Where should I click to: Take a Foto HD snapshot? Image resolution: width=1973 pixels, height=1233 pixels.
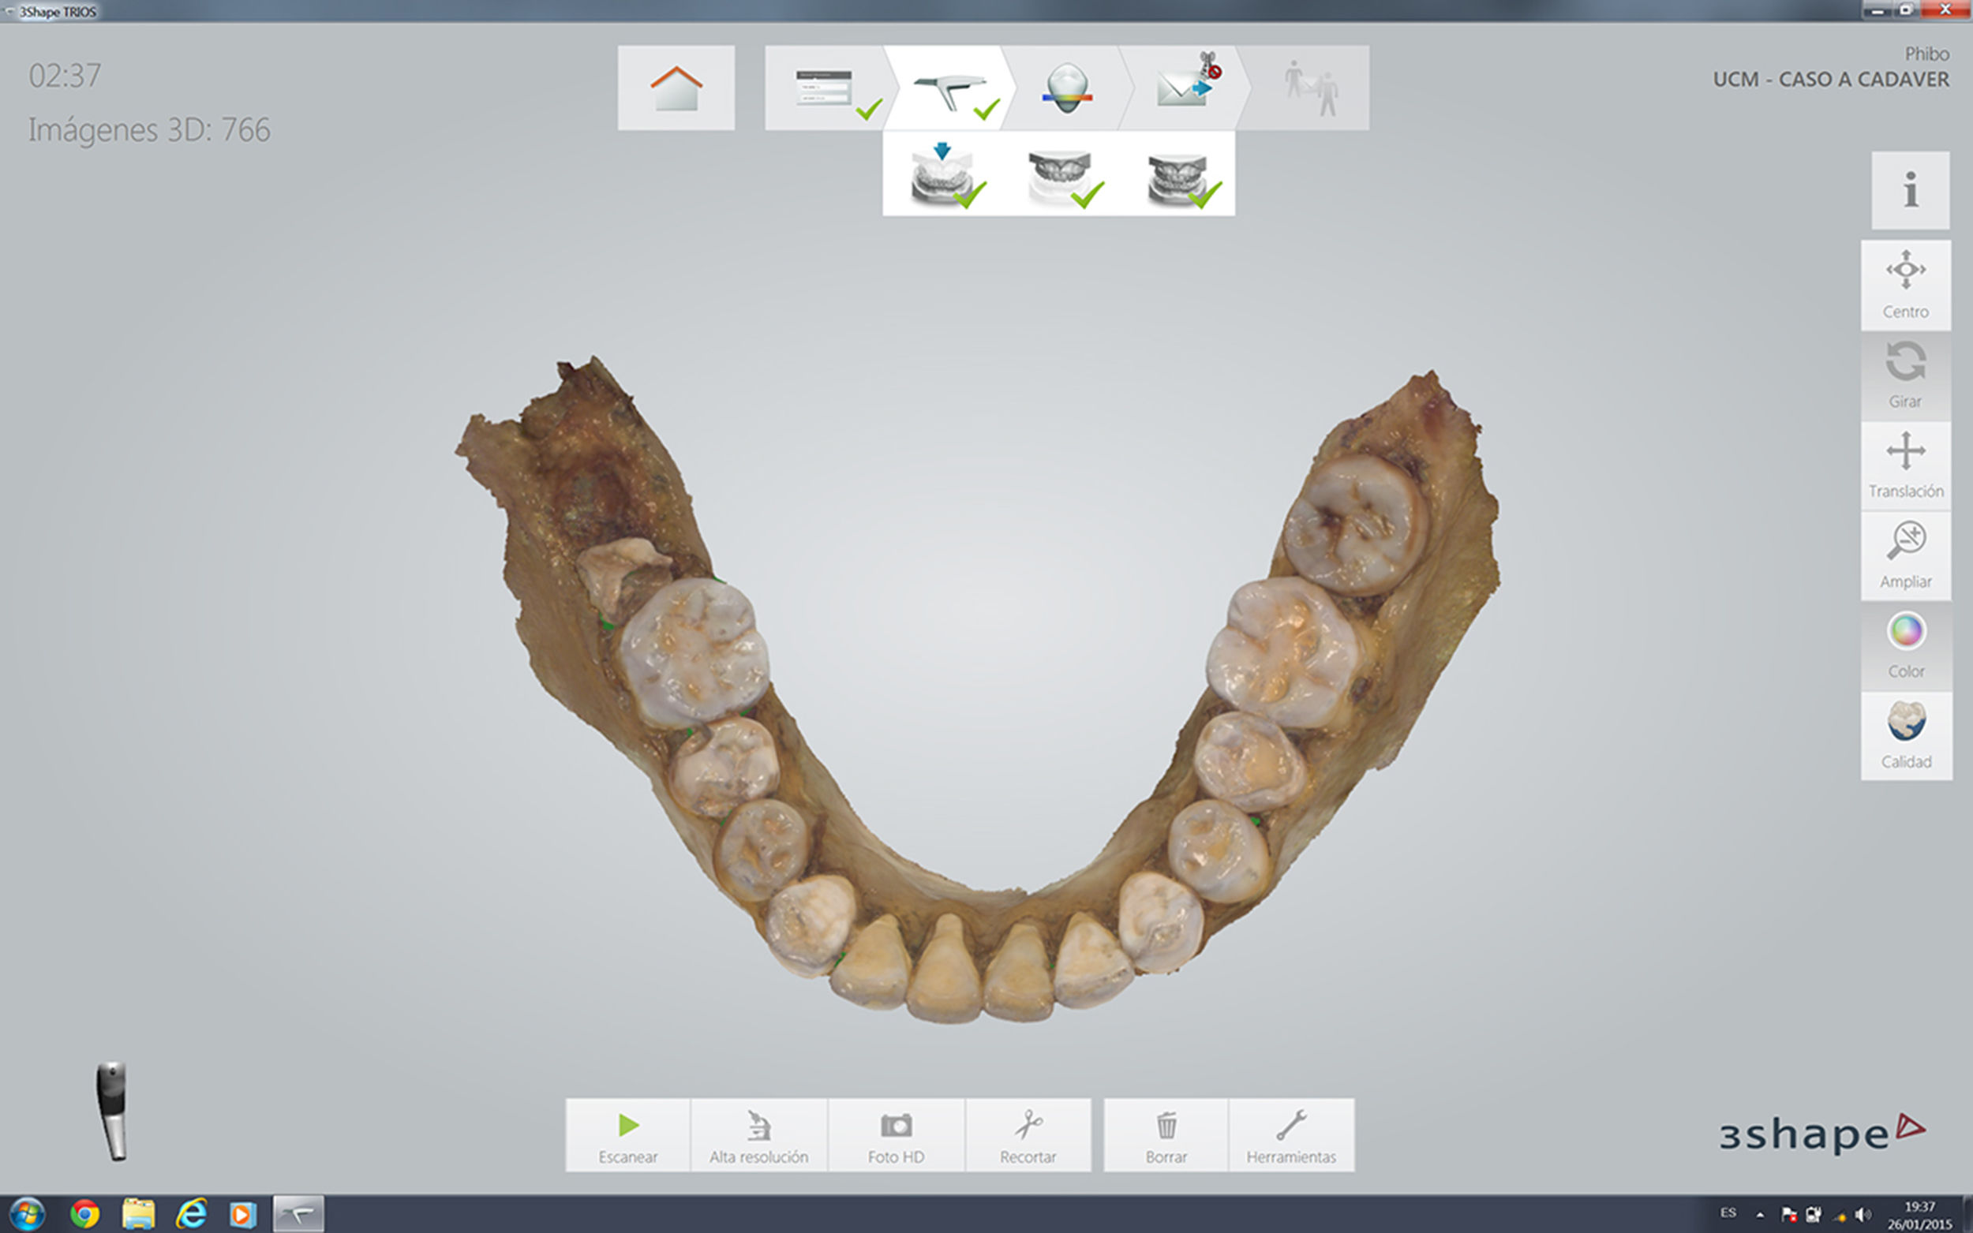(x=896, y=1135)
